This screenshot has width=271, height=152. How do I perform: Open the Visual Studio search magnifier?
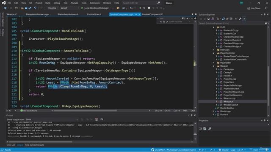pos(159,3)
